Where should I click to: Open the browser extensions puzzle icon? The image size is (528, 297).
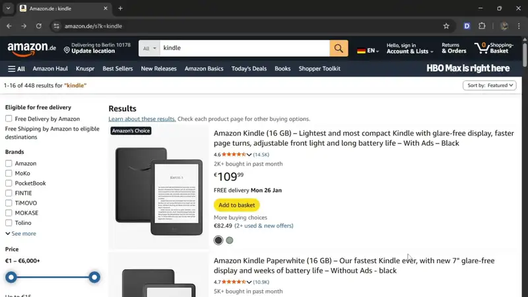482,26
